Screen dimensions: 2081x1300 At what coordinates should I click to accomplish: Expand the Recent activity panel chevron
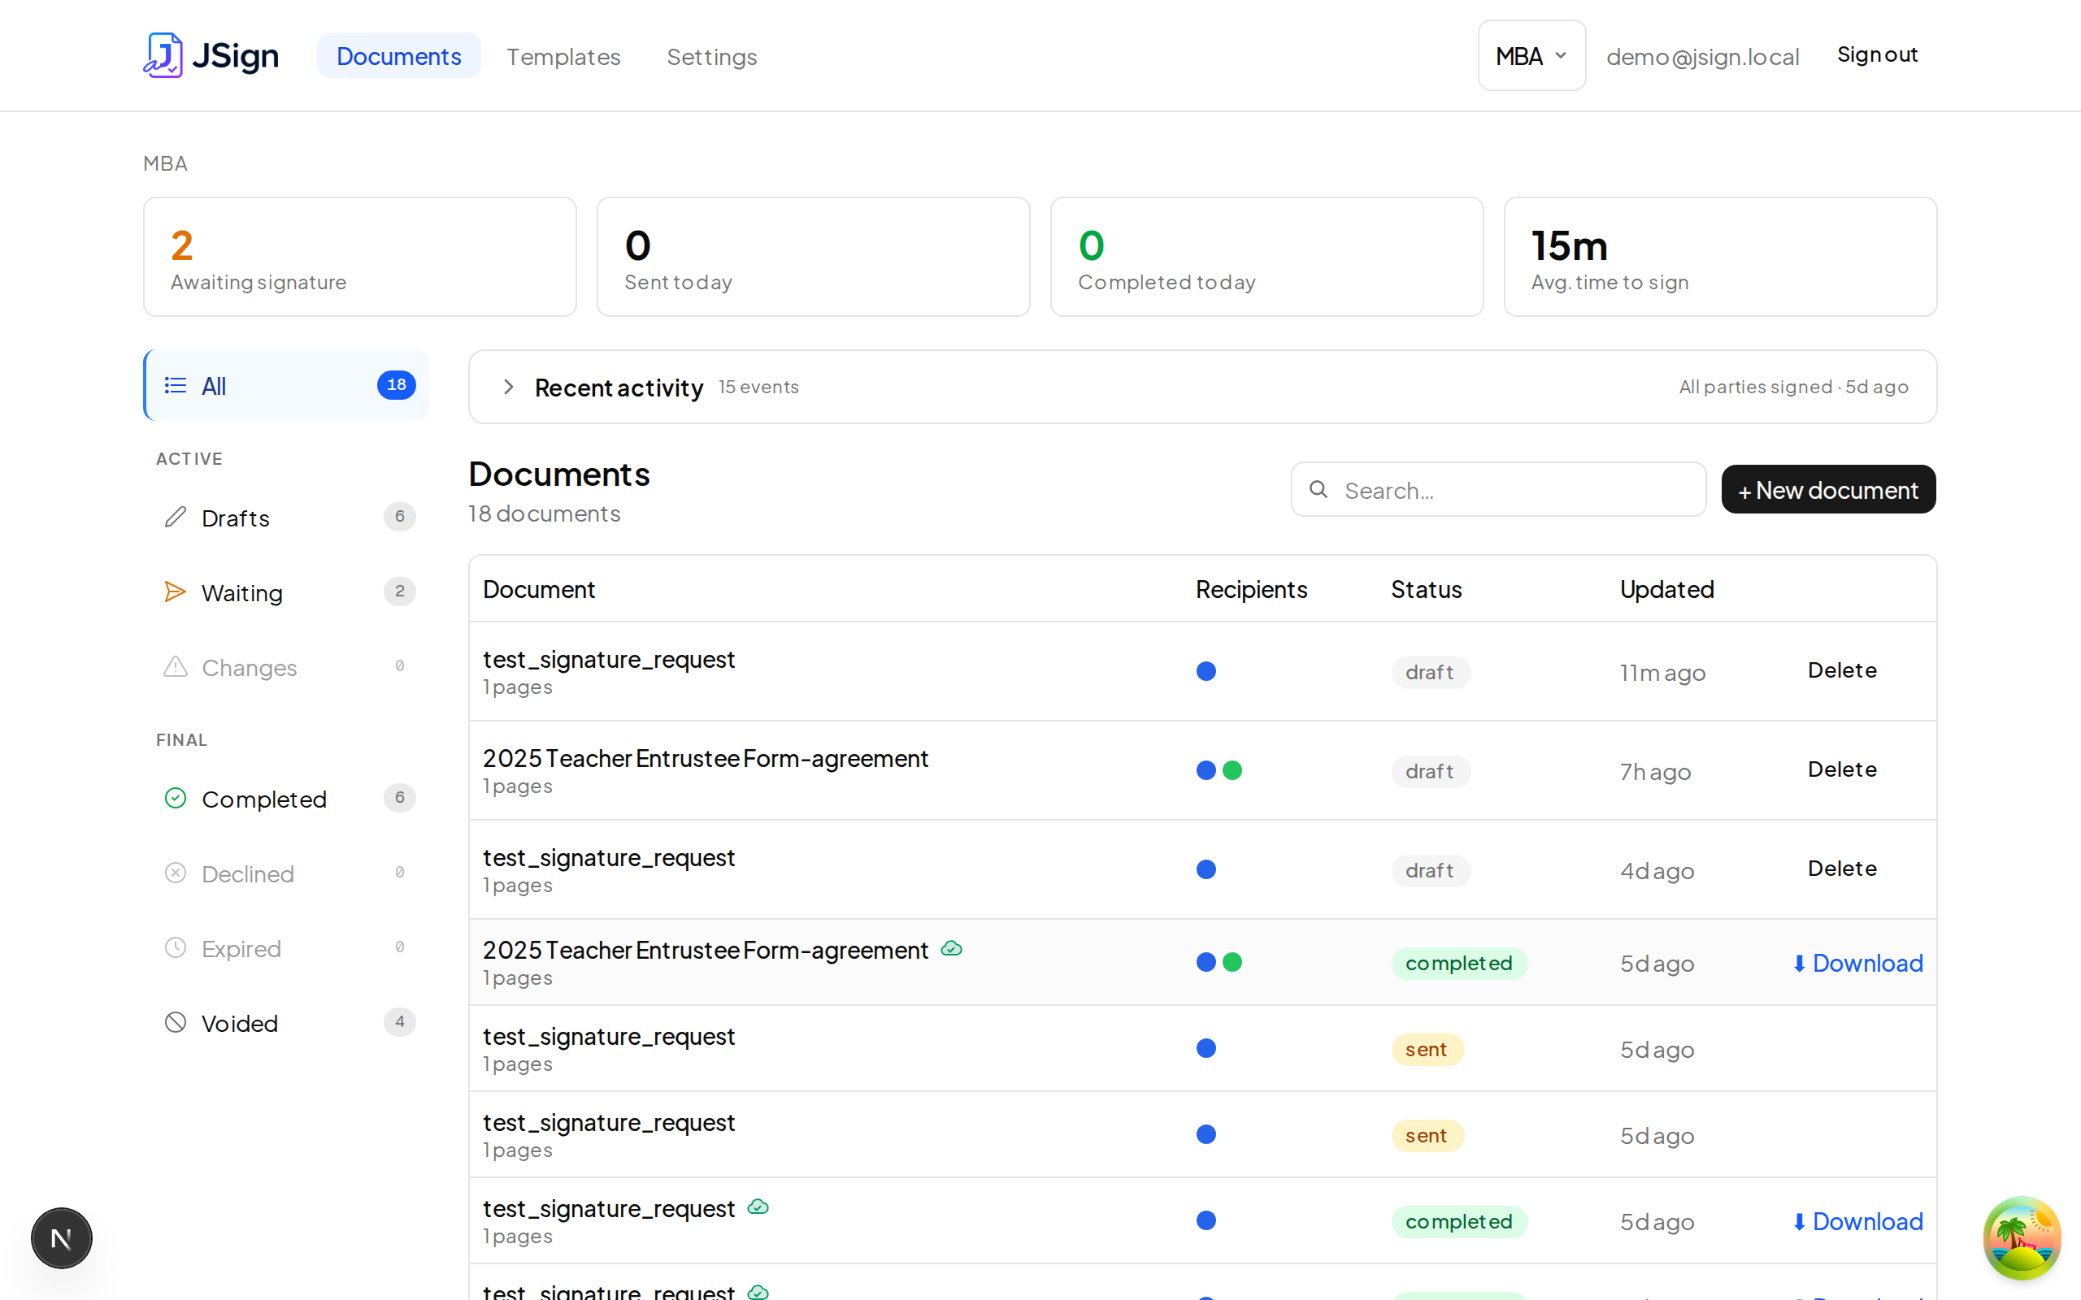pyautogui.click(x=508, y=387)
